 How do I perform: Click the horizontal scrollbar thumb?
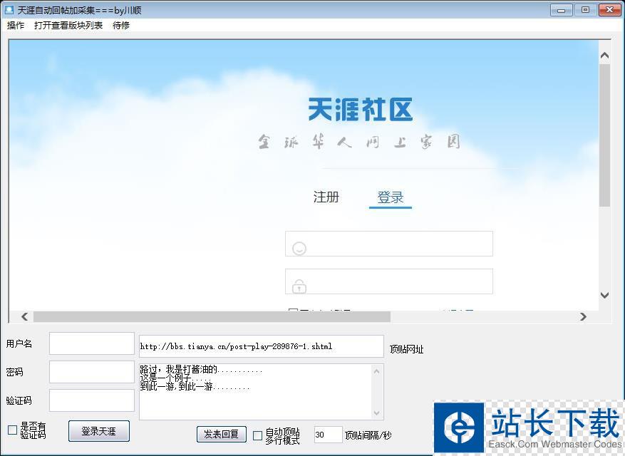(212, 316)
